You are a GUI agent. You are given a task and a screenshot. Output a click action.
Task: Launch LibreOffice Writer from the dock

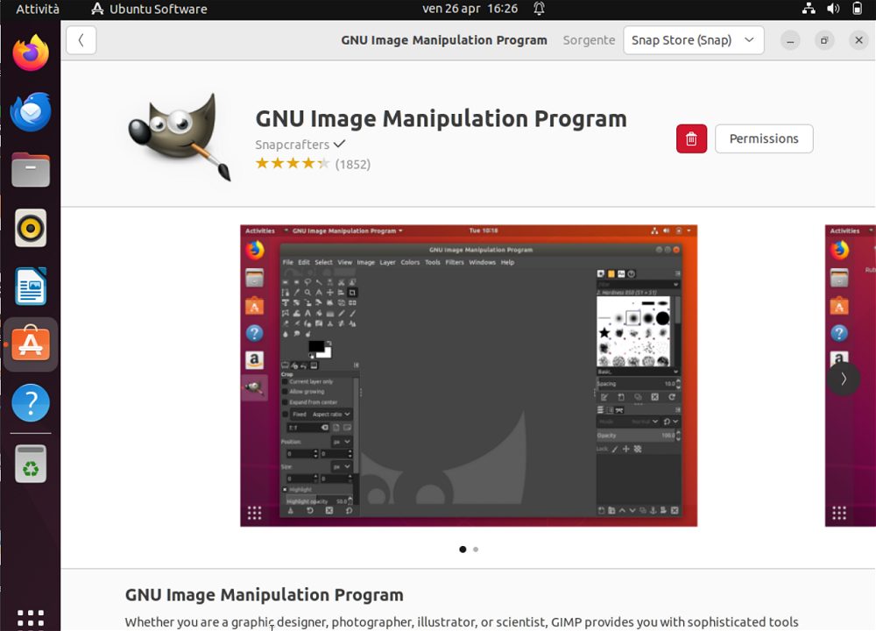(x=31, y=287)
